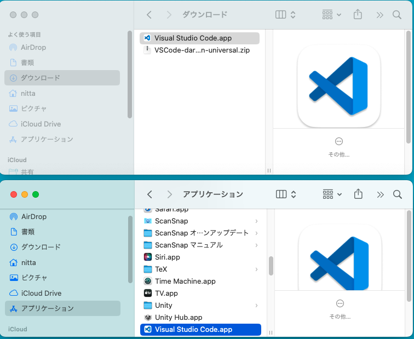
Task: Open the grouping dropdown in the アプリケーション window
Action: click(332, 194)
